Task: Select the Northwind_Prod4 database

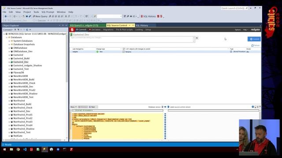Action: click(x=23, y=125)
